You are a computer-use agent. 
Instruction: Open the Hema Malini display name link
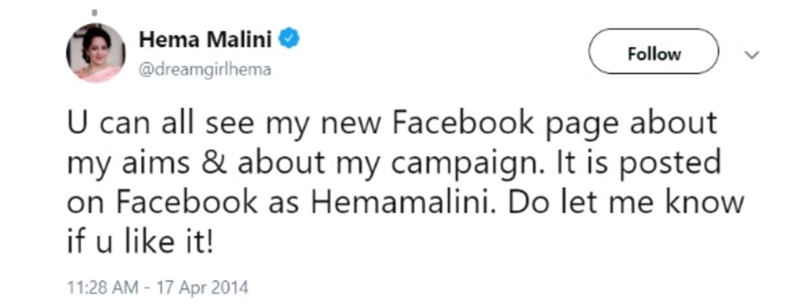coord(205,40)
